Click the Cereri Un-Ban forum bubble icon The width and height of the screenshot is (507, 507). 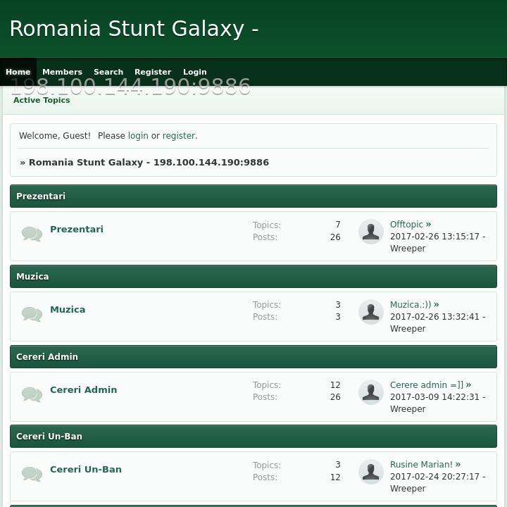(x=32, y=474)
